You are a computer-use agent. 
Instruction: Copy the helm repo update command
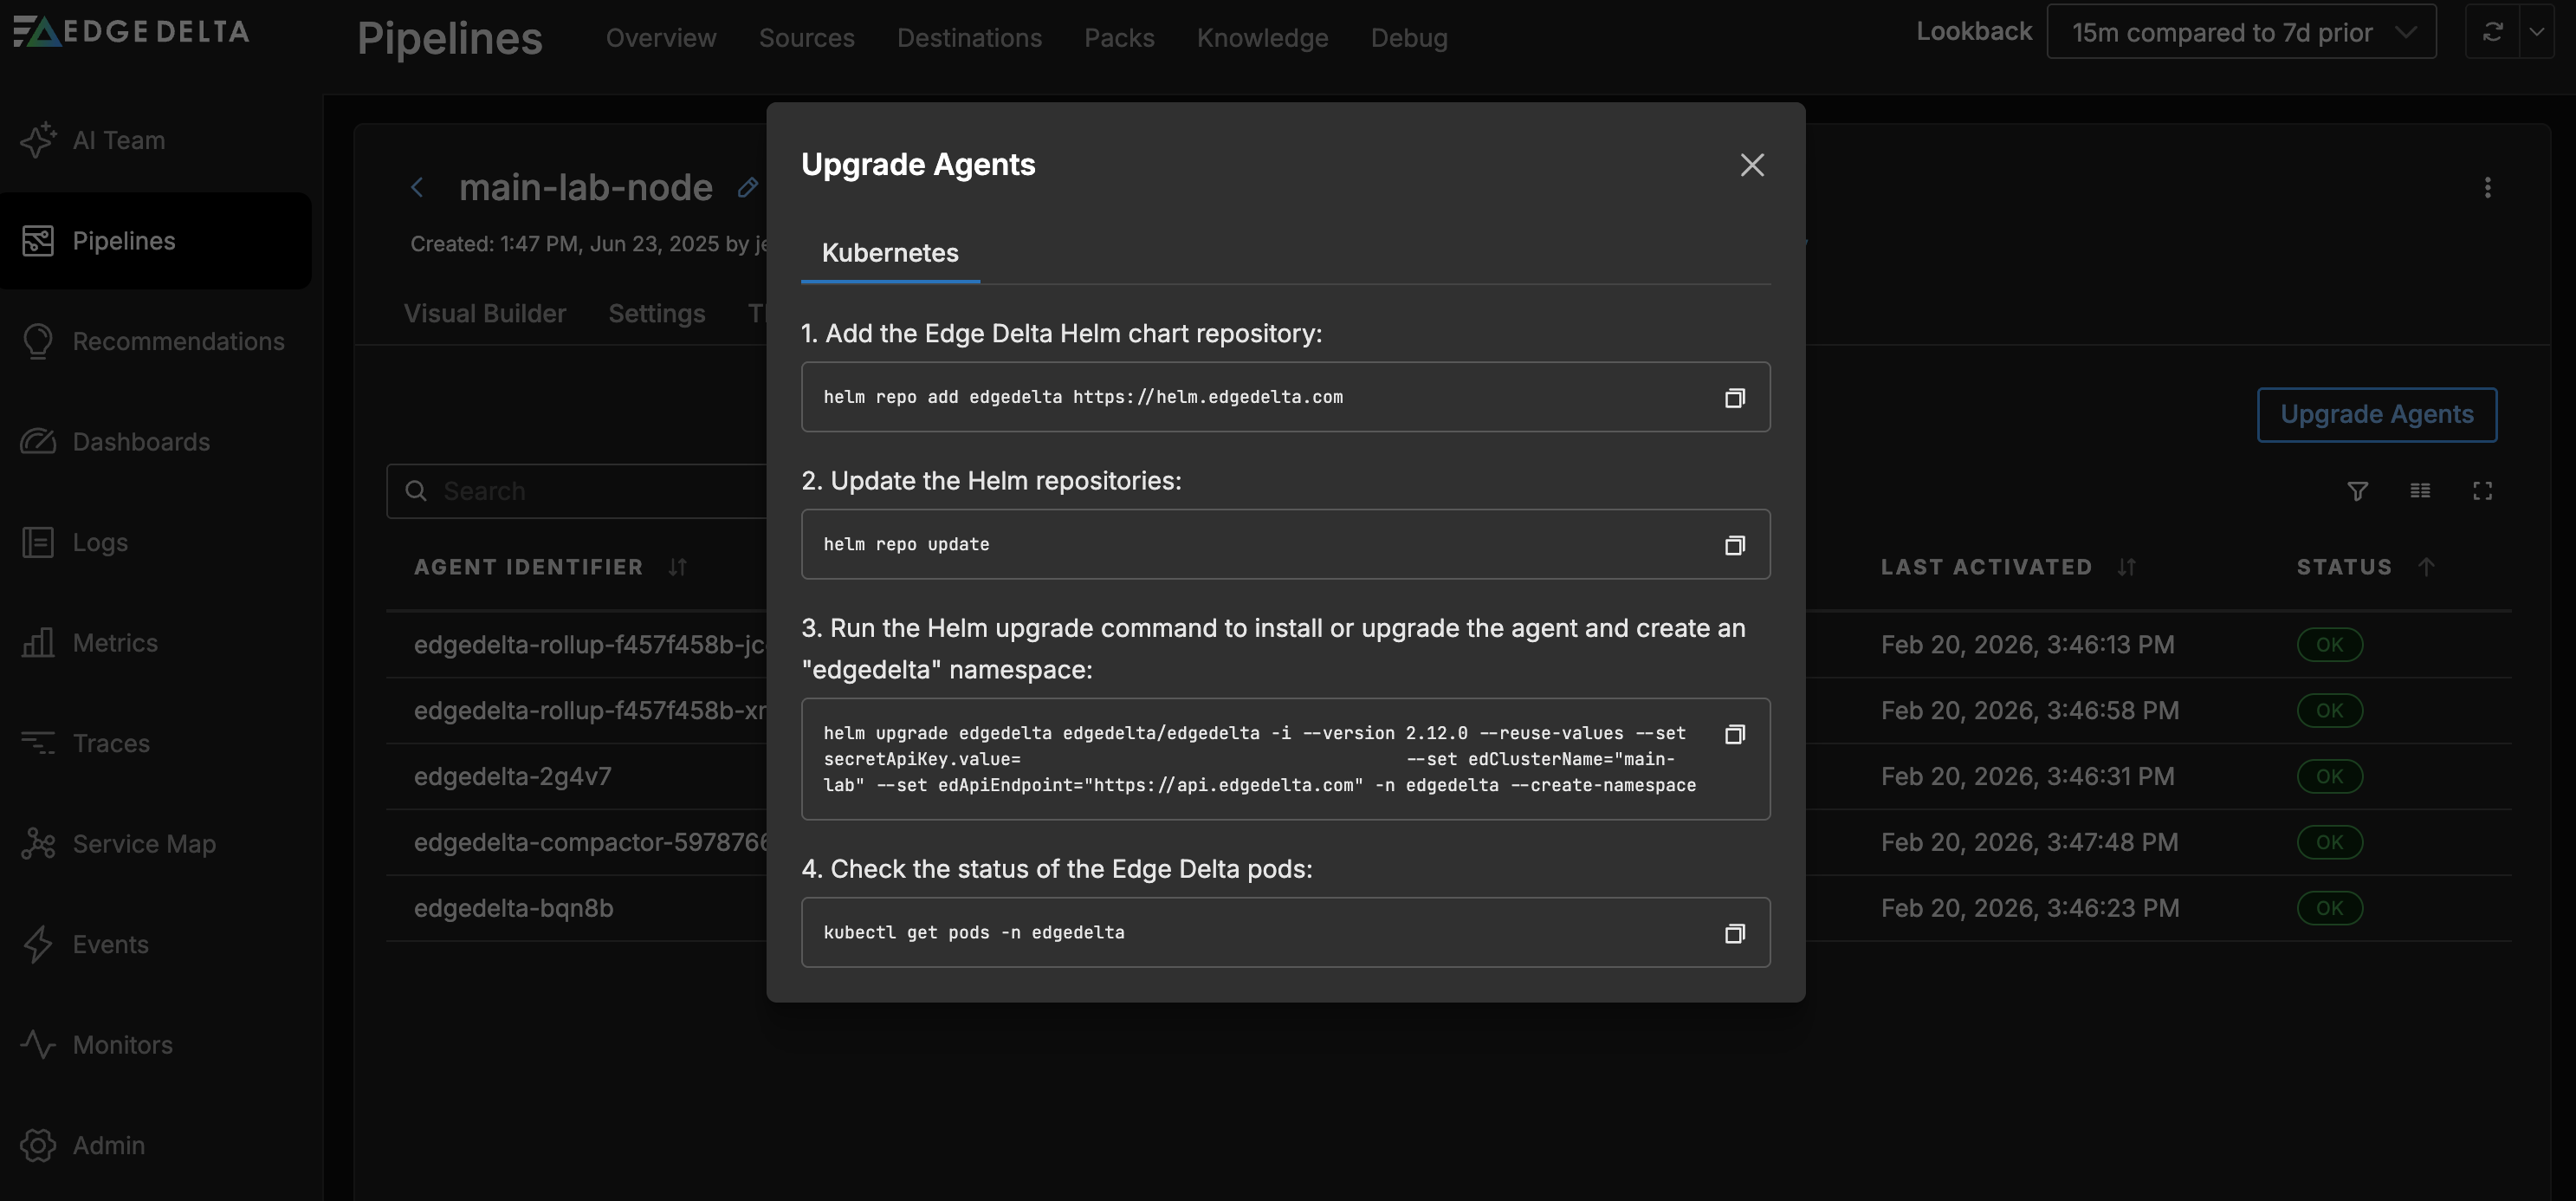[x=1735, y=544]
